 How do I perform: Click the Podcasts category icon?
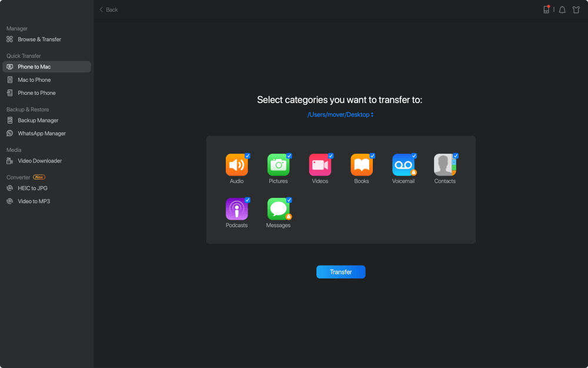pyautogui.click(x=236, y=210)
